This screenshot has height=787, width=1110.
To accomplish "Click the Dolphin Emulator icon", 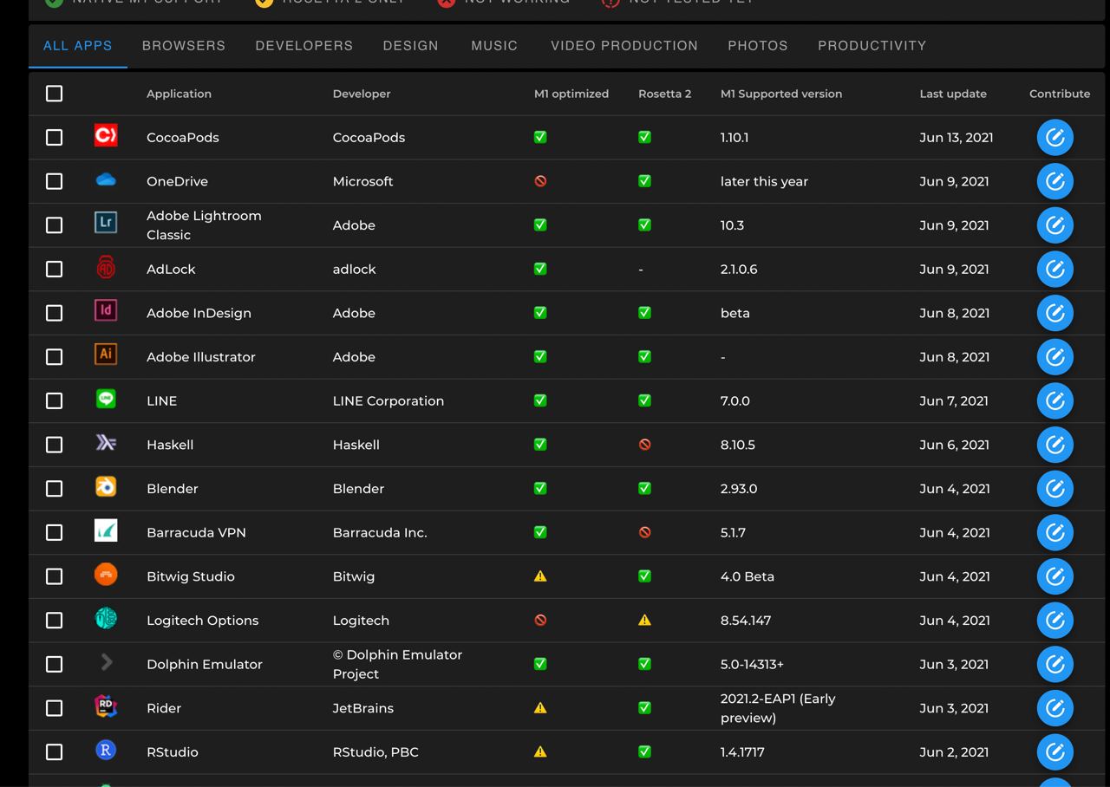I will pos(106,663).
